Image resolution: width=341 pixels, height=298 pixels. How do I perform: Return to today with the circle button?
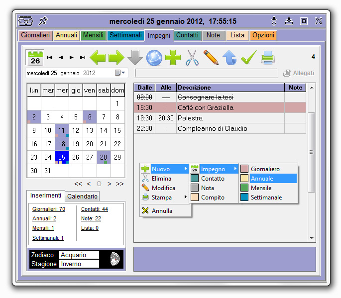pos(99,184)
